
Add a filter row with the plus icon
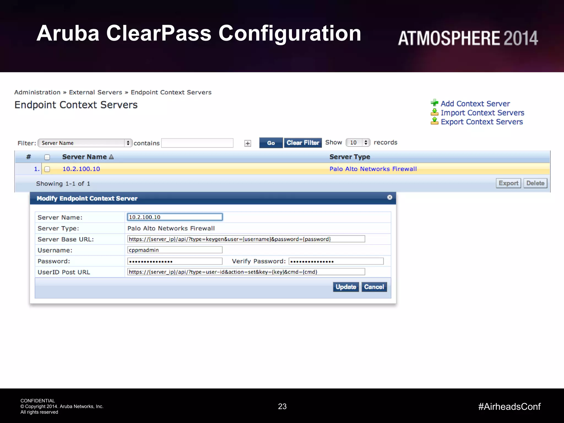pyautogui.click(x=248, y=143)
